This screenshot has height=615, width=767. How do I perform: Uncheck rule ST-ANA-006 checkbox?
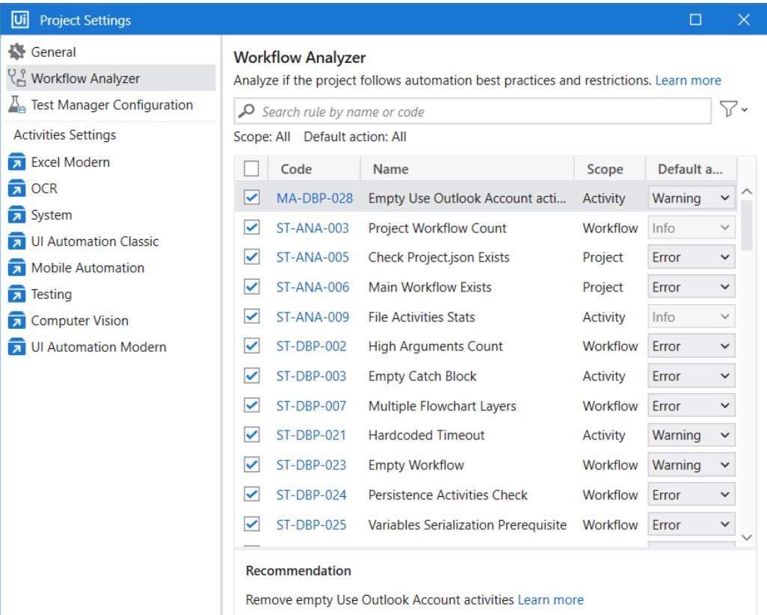click(251, 286)
